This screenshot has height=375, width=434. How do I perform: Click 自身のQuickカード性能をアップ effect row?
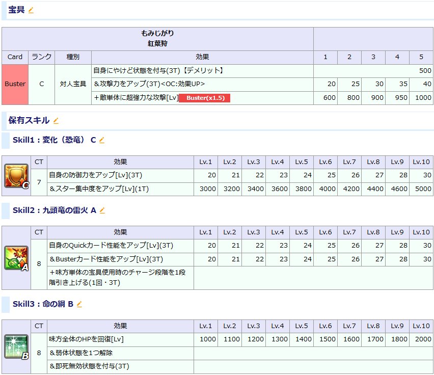[x=120, y=246]
